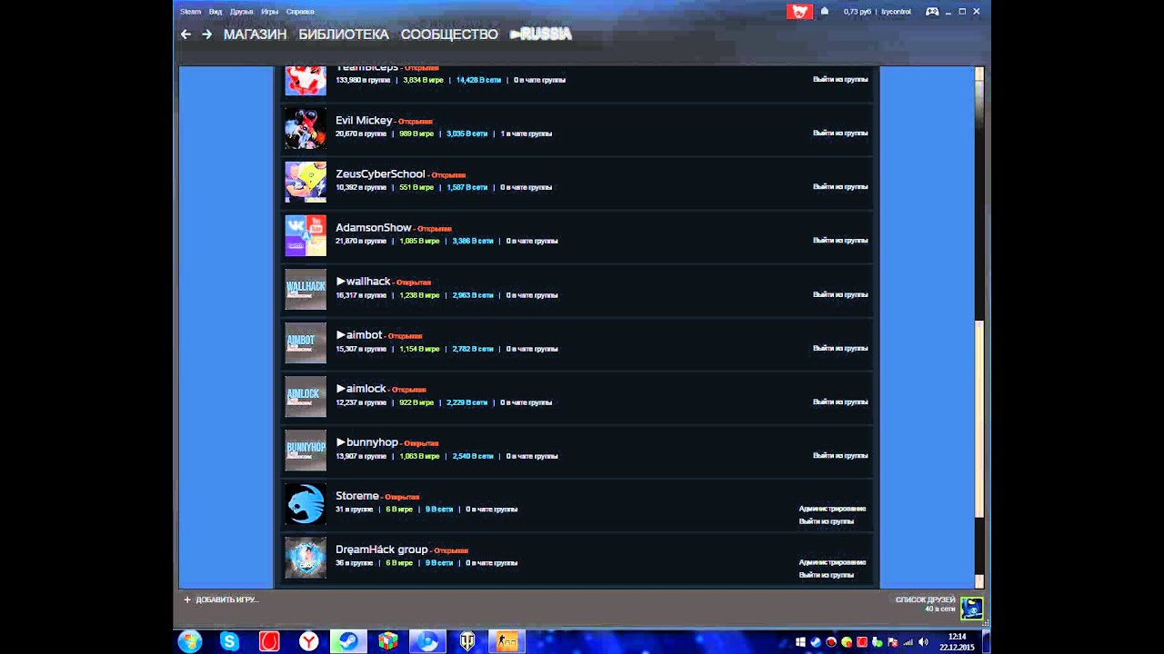Leave the ZeusCyberSchool group

coord(840,186)
